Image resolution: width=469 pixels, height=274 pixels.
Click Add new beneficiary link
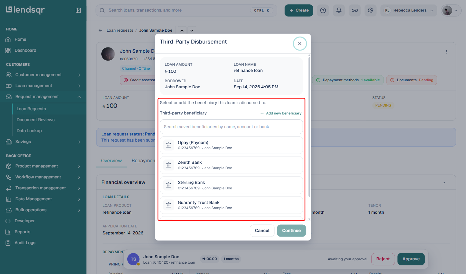281,113
